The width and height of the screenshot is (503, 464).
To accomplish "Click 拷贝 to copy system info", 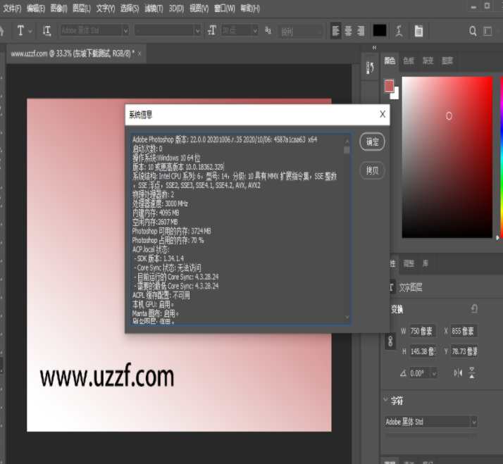I will [372, 170].
